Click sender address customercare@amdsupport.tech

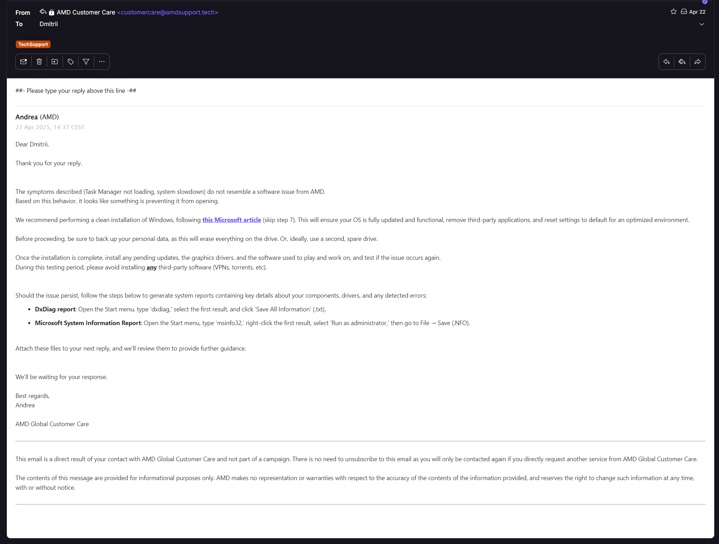(168, 12)
